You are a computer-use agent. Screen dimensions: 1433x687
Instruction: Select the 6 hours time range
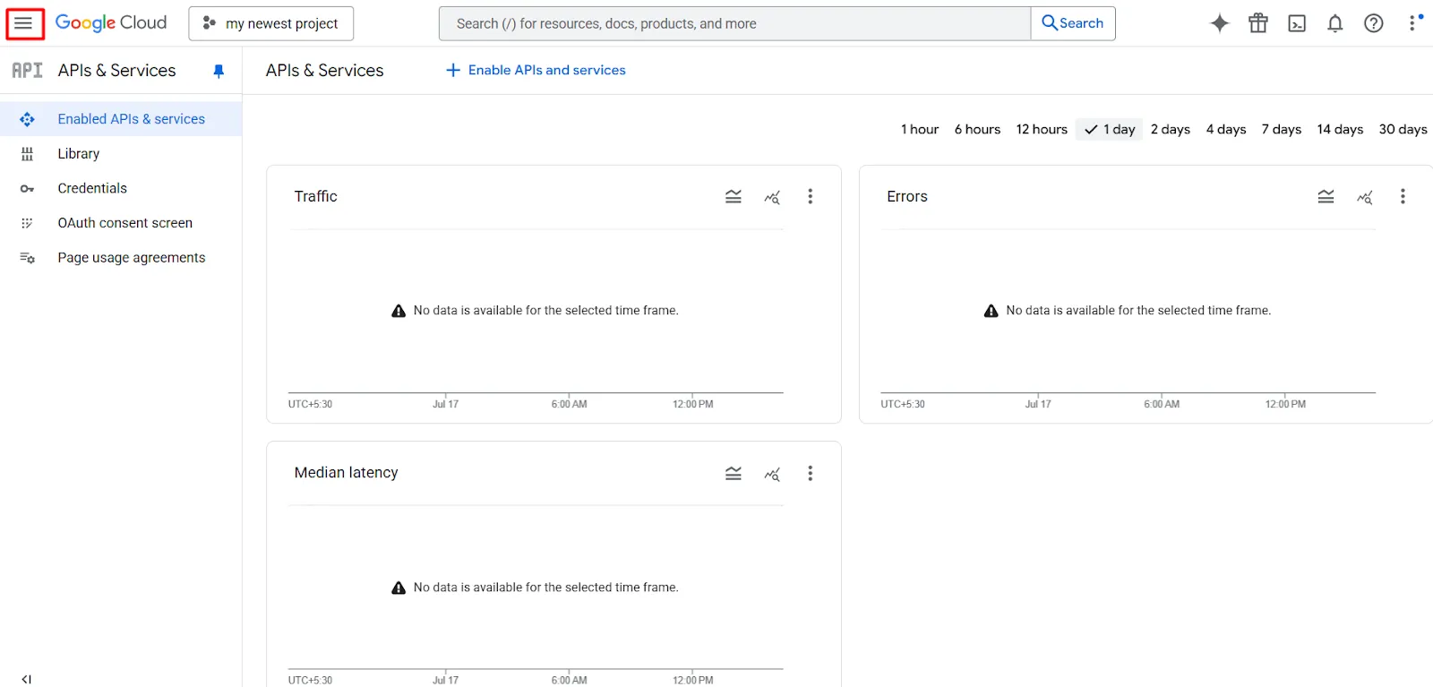tap(977, 129)
